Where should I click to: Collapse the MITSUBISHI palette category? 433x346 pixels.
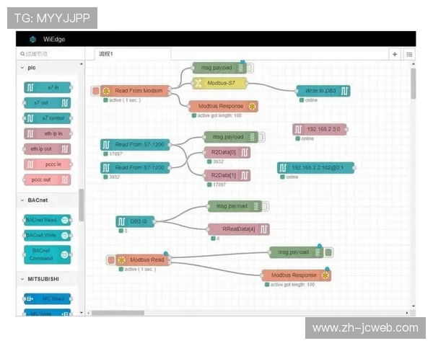point(22,278)
